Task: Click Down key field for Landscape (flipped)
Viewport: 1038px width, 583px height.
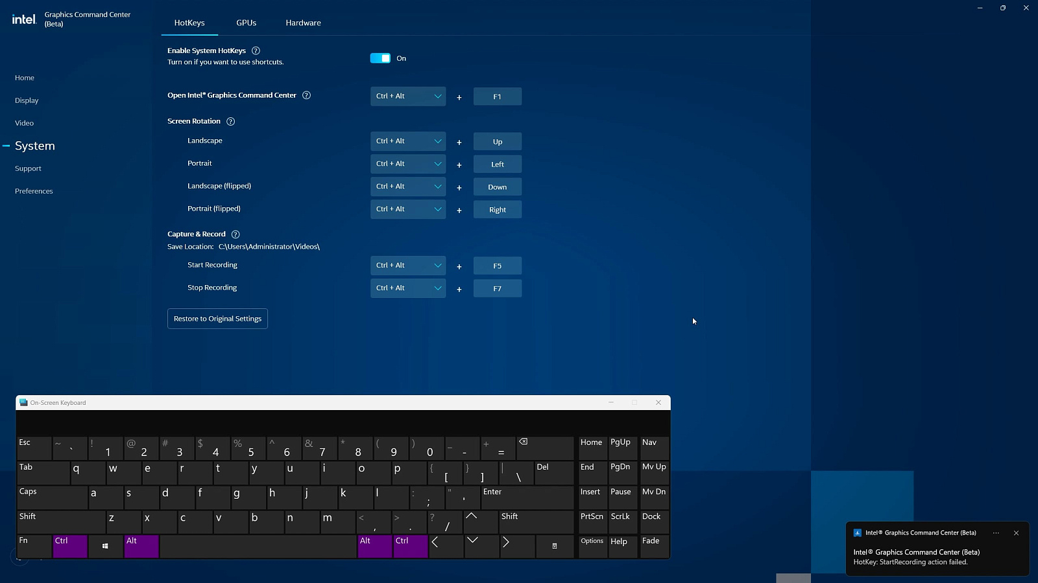Action: [498, 187]
